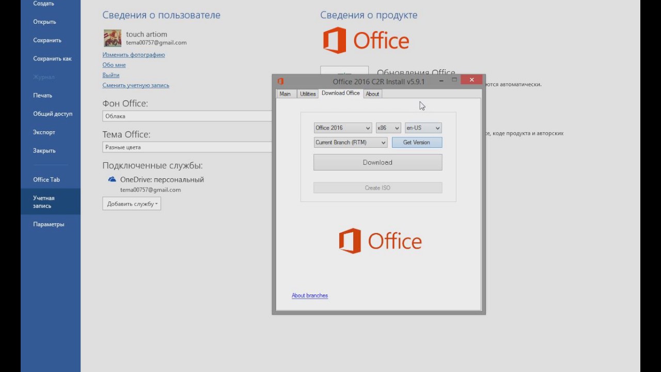Click Изменить фотографию link
661x372 pixels.
pyautogui.click(x=134, y=55)
